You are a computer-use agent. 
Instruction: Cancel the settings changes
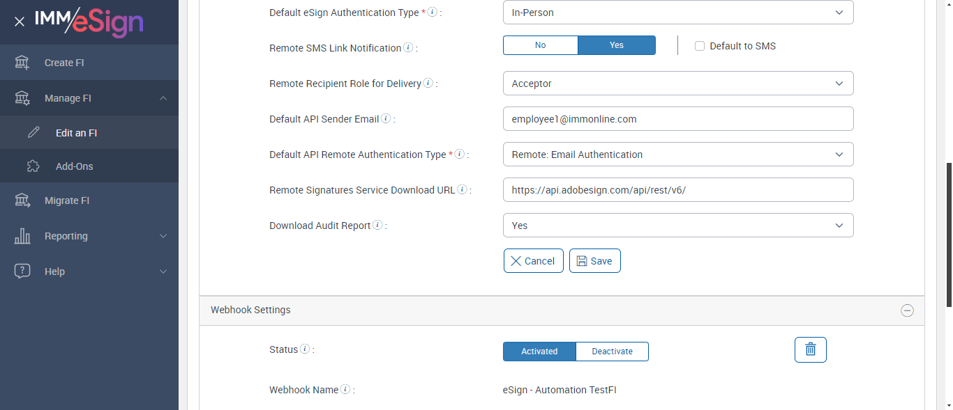click(533, 261)
